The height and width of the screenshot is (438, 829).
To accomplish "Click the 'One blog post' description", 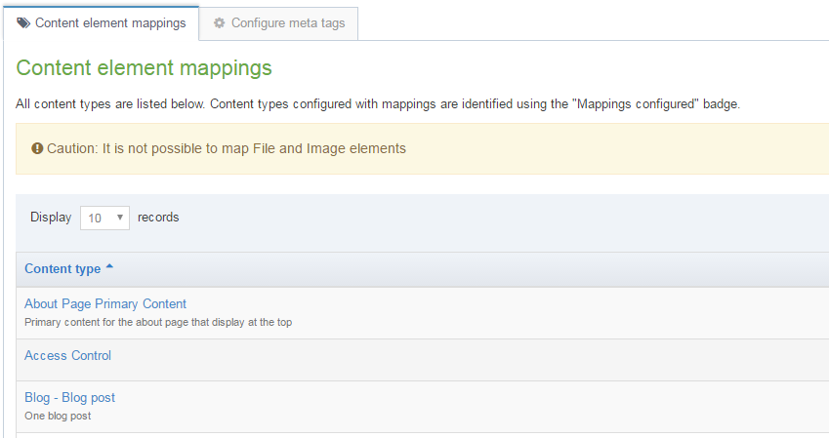I will (58, 416).
